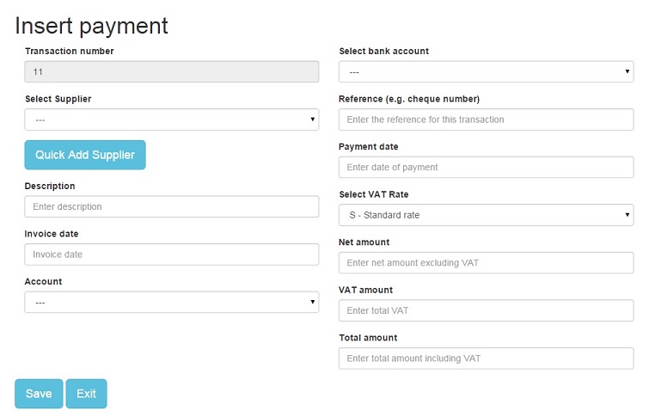Click the Net amount input field

pyautogui.click(x=486, y=263)
